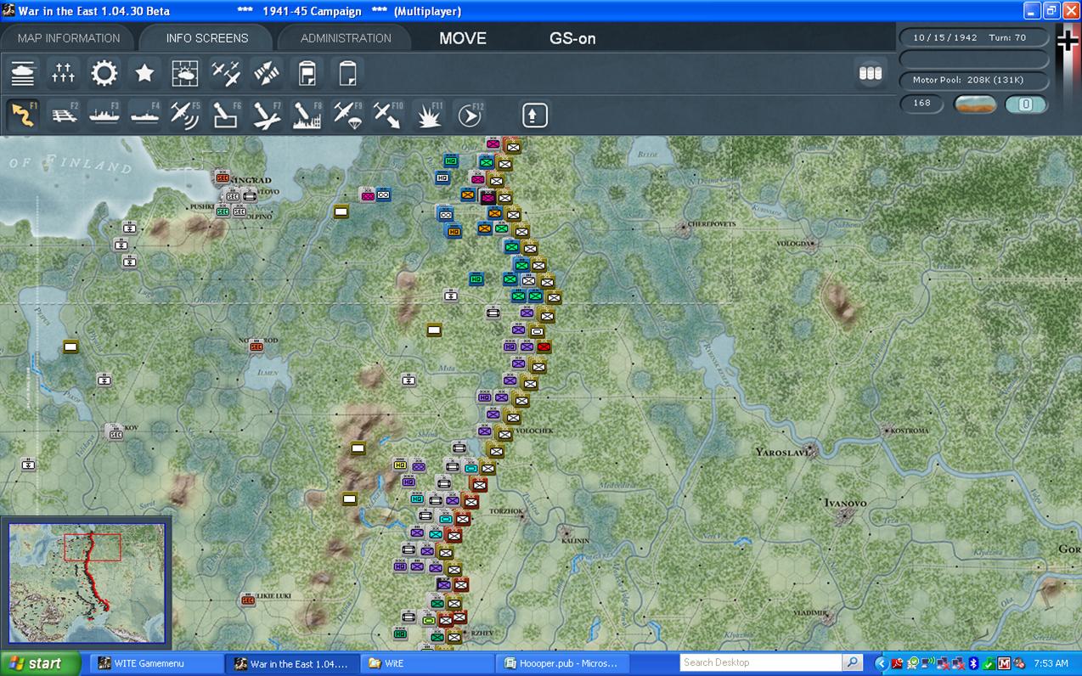Screen dimensions: 1082x676
Task: Click the weather condition pill indicator
Action: (x=975, y=104)
